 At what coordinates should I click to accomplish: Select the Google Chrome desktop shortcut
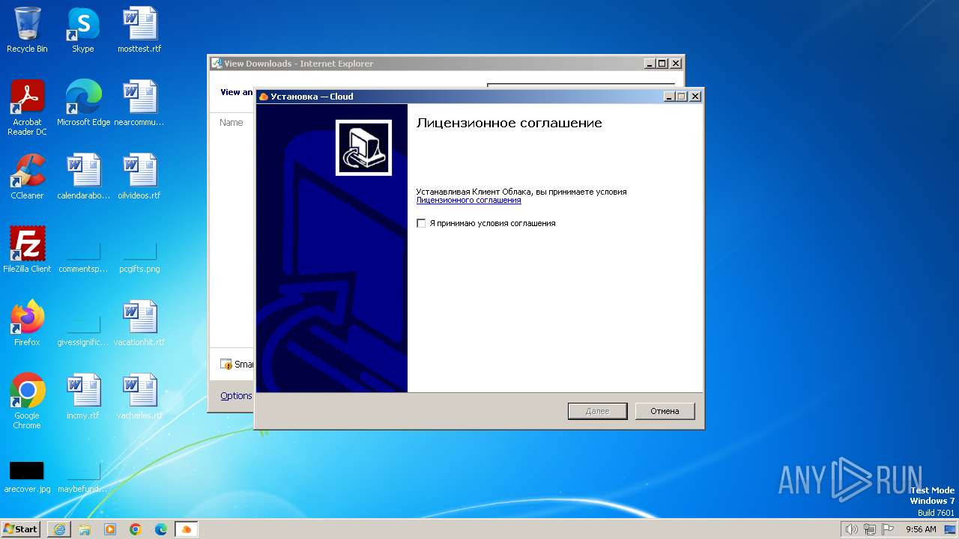pyautogui.click(x=27, y=401)
